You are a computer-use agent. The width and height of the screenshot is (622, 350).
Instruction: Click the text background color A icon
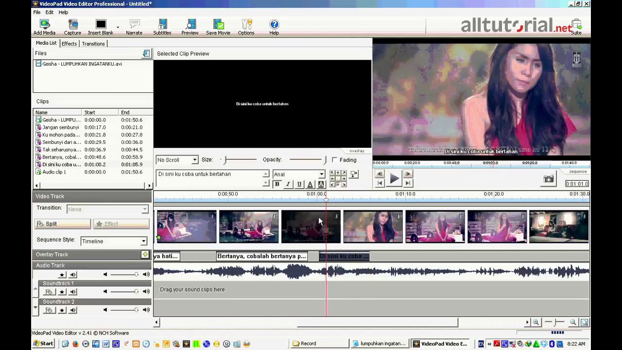click(x=321, y=184)
